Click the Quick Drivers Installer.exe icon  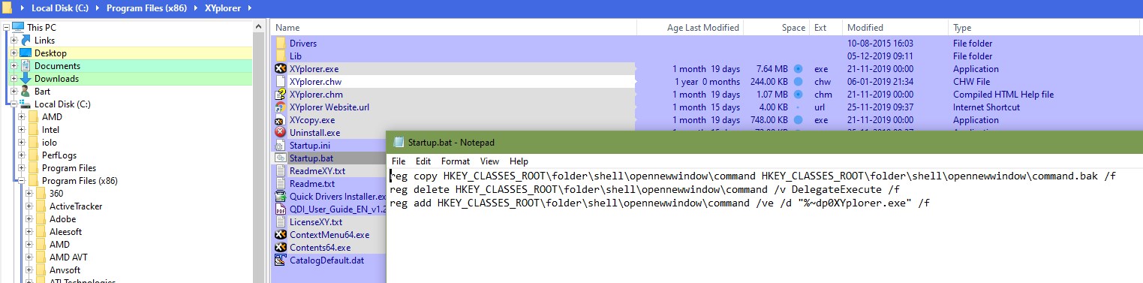(x=281, y=197)
